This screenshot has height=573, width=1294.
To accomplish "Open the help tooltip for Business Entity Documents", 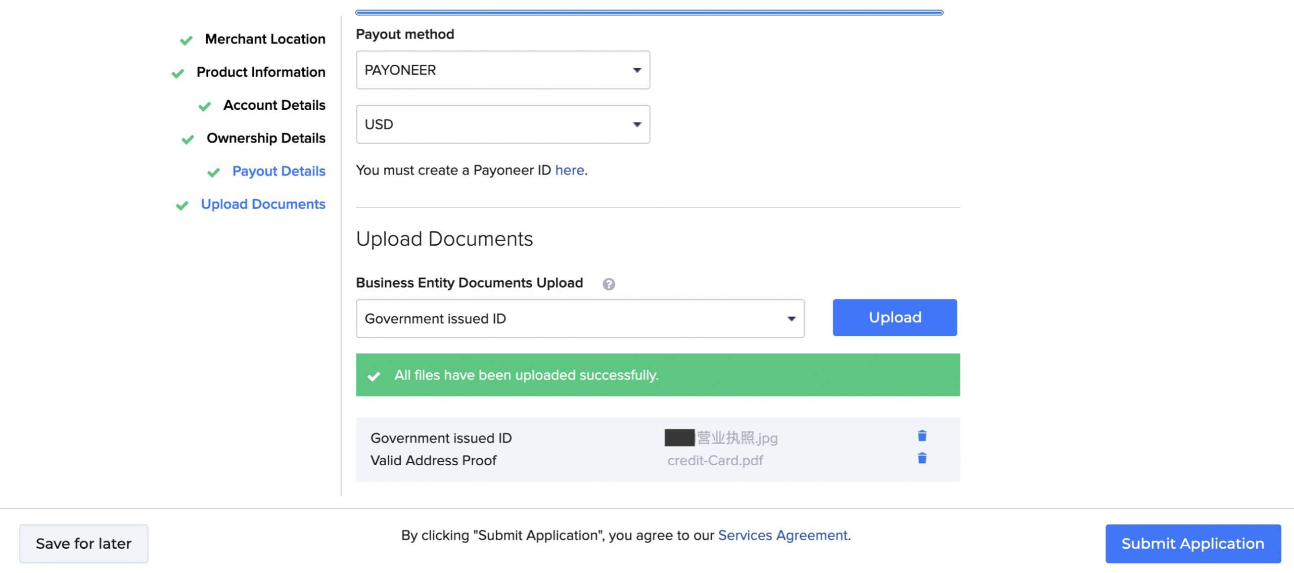I will point(609,284).
